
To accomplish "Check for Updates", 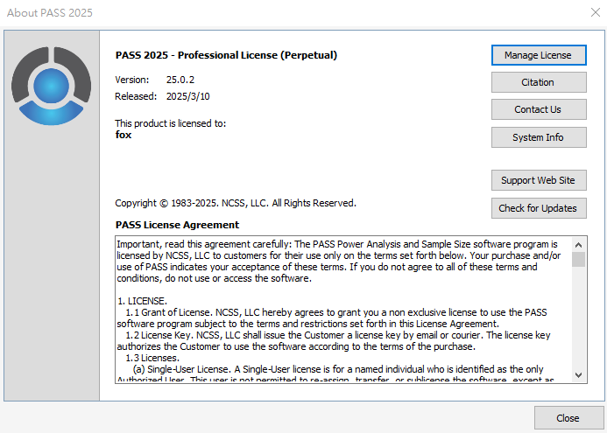I will pyautogui.click(x=539, y=208).
